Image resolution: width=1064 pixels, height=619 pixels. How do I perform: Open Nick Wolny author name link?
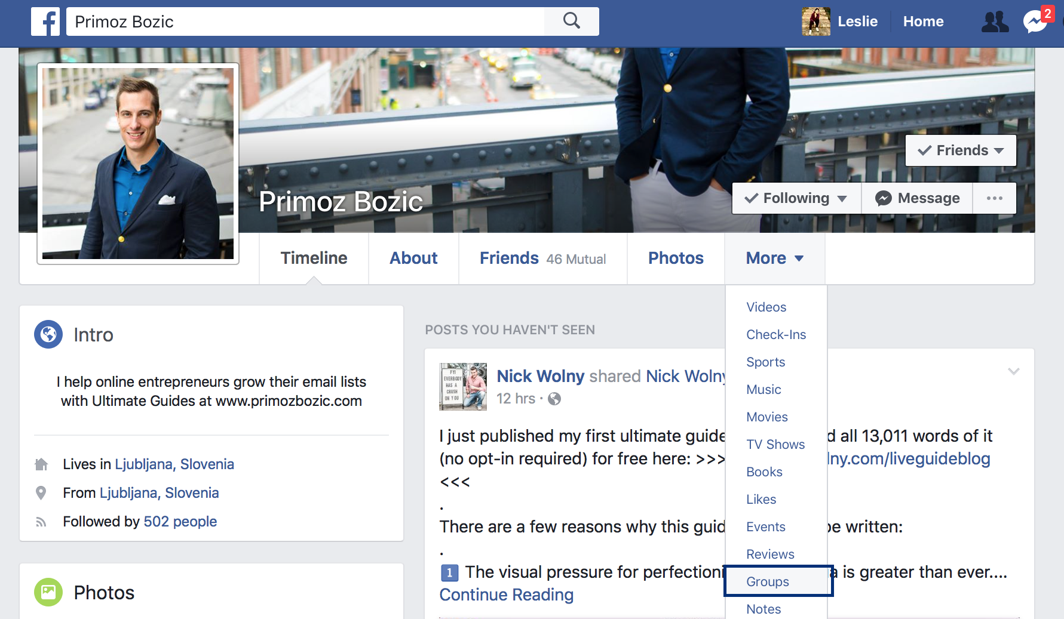point(540,376)
